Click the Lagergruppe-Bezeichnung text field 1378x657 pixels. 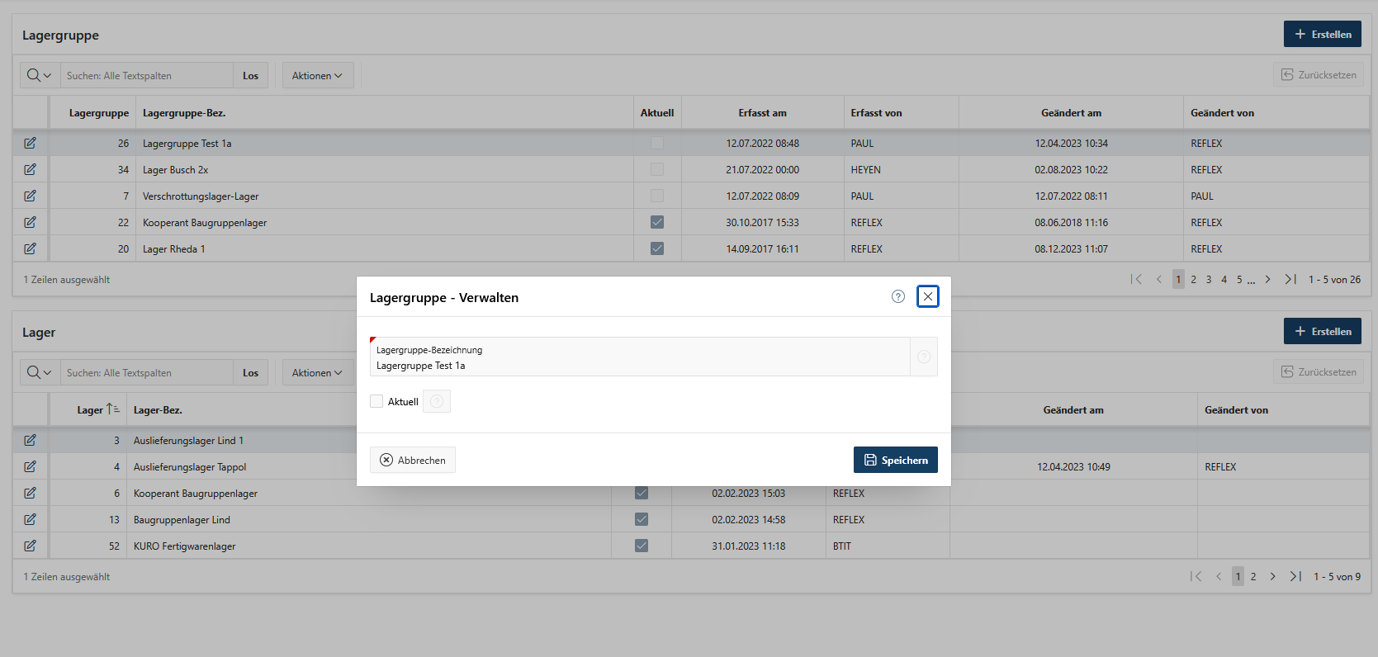point(640,365)
